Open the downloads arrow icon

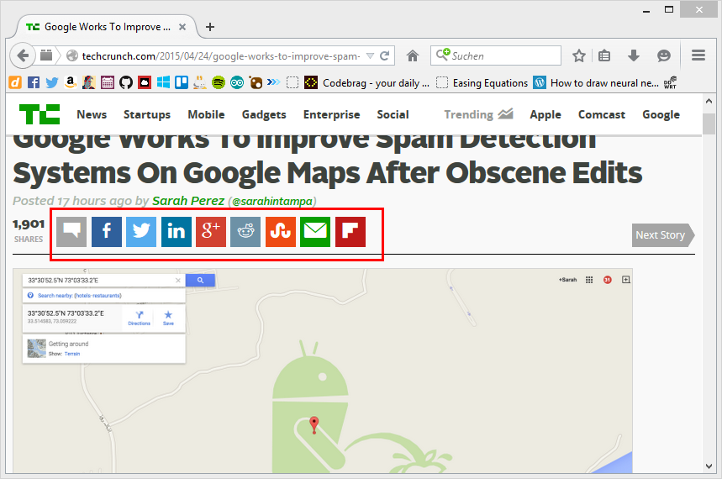(634, 55)
